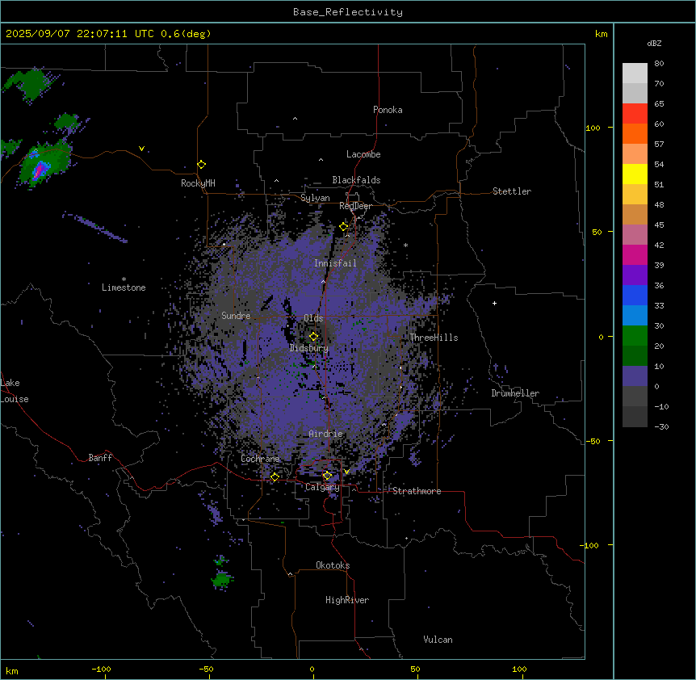This screenshot has width=696, height=680.
Task: Click the yellow V marker east of Calgary diamond
Action: pyautogui.click(x=346, y=472)
